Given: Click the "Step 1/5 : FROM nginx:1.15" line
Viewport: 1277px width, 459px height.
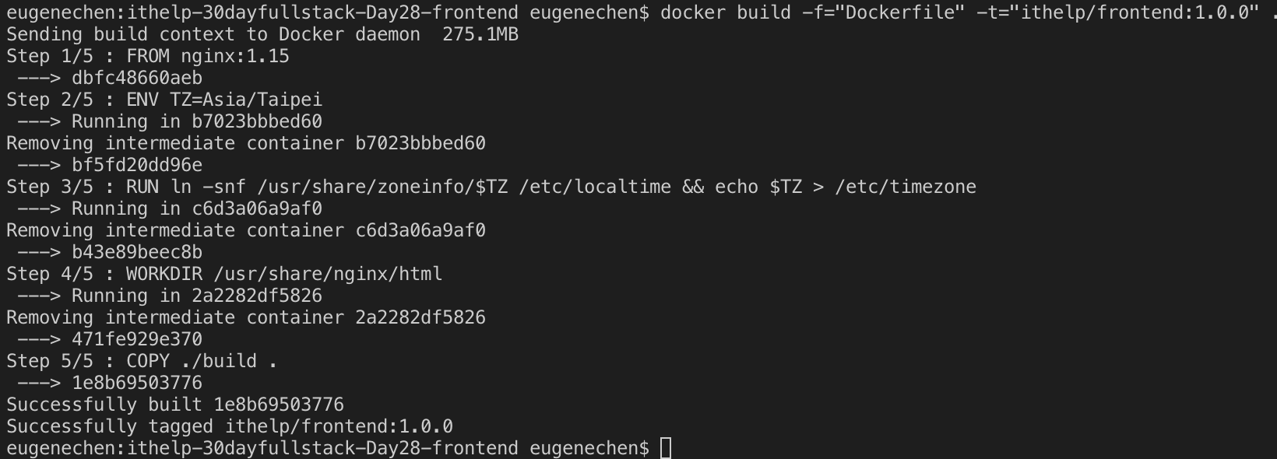Looking at the screenshot, I should point(147,56).
